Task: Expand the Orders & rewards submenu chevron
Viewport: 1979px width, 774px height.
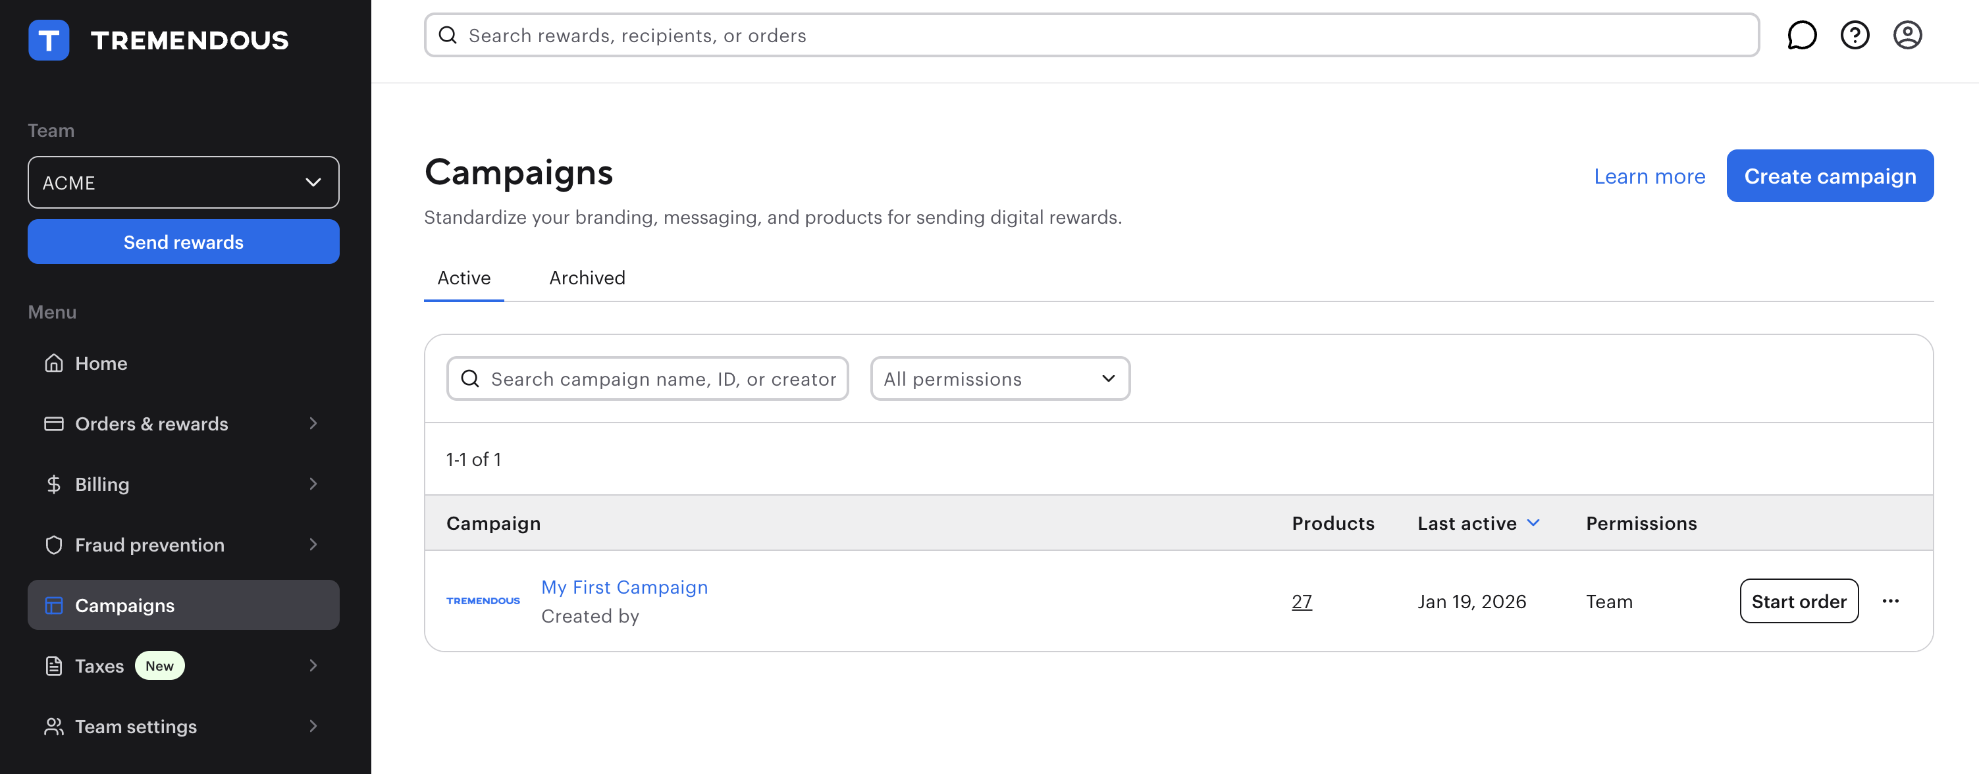Action: click(313, 424)
